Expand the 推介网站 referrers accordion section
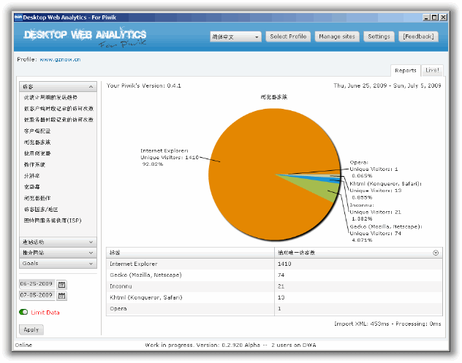This screenshot has width=462, height=363. tap(58, 253)
